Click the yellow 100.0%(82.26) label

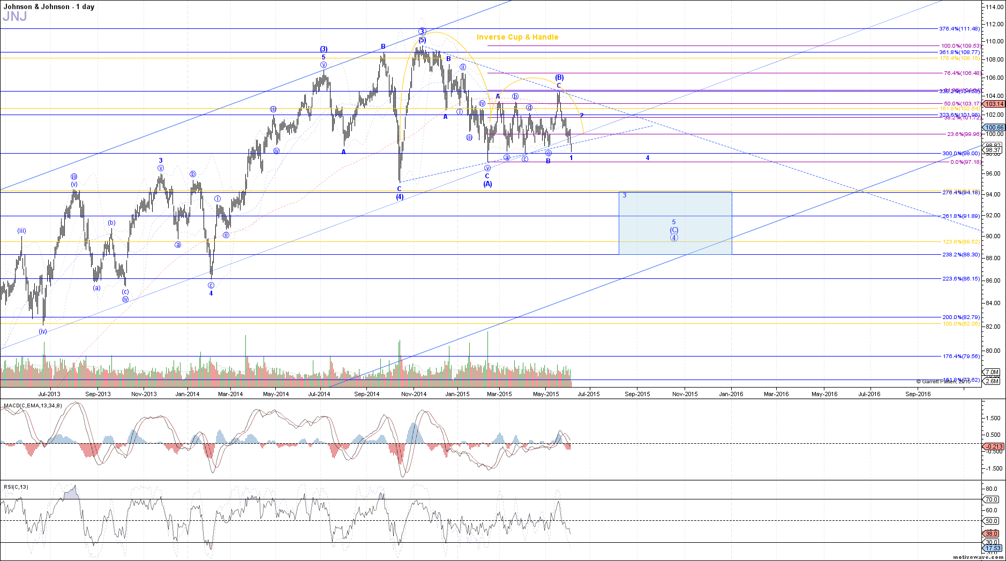tap(961, 324)
